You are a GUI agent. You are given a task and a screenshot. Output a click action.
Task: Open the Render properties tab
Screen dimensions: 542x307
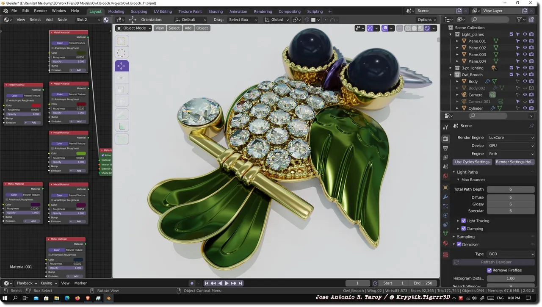tap(445, 139)
